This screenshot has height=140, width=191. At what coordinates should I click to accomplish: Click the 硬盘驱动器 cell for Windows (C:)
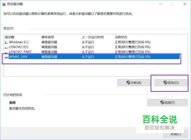[x=49, y=42]
